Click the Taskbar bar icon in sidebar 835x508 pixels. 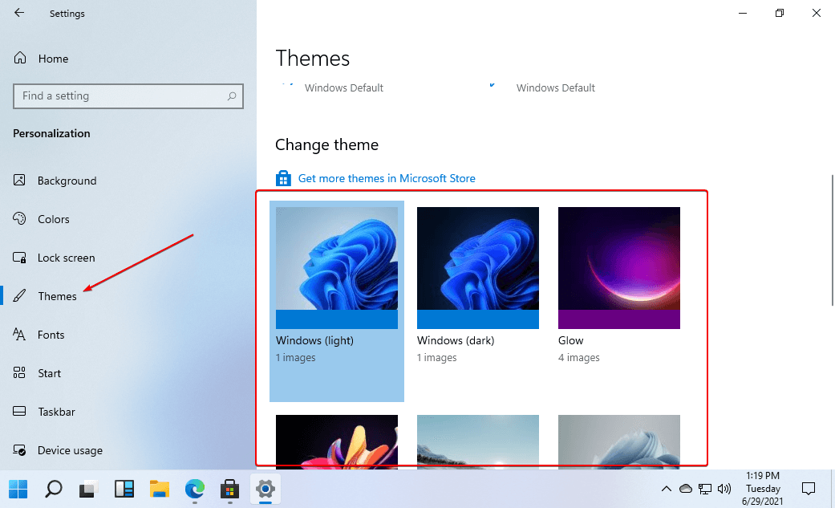19,411
